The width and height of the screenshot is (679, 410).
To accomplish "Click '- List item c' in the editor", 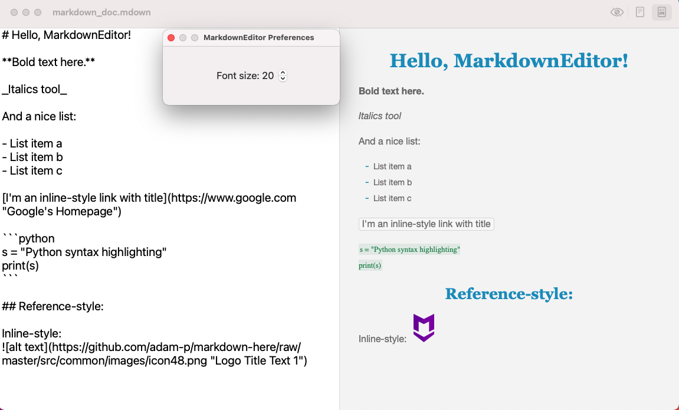I will click(x=32, y=170).
